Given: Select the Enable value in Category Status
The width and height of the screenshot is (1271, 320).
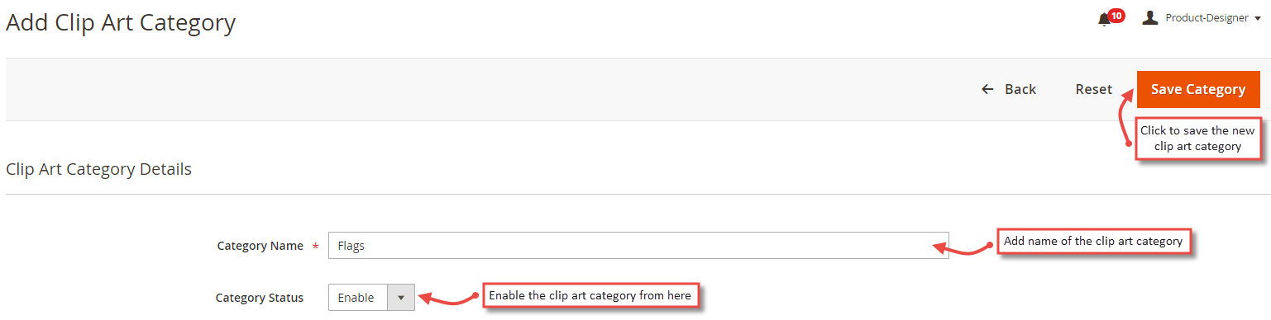Looking at the screenshot, I should click(x=357, y=298).
